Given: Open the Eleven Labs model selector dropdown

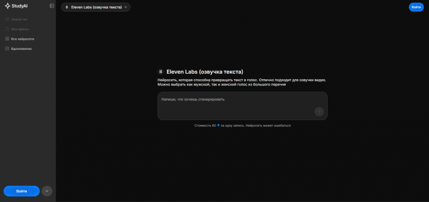Looking at the screenshot, I should pos(96,7).
